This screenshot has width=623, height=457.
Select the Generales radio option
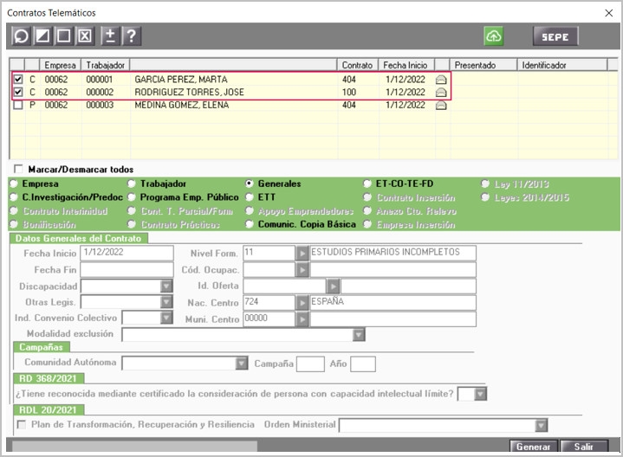pyautogui.click(x=250, y=183)
